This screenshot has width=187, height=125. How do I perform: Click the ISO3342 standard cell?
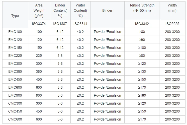pyautogui.click(x=142, y=24)
